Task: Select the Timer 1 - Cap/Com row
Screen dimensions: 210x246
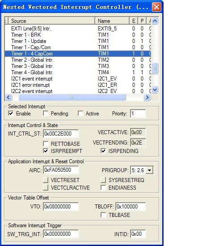Action: (78, 47)
